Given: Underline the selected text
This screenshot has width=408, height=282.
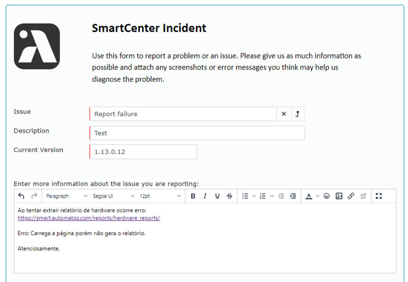Looking at the screenshot, I should 217,196.
